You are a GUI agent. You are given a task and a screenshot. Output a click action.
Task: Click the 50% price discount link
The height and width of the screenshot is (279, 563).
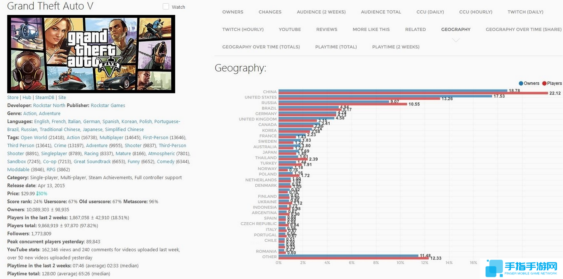[x=42, y=194]
